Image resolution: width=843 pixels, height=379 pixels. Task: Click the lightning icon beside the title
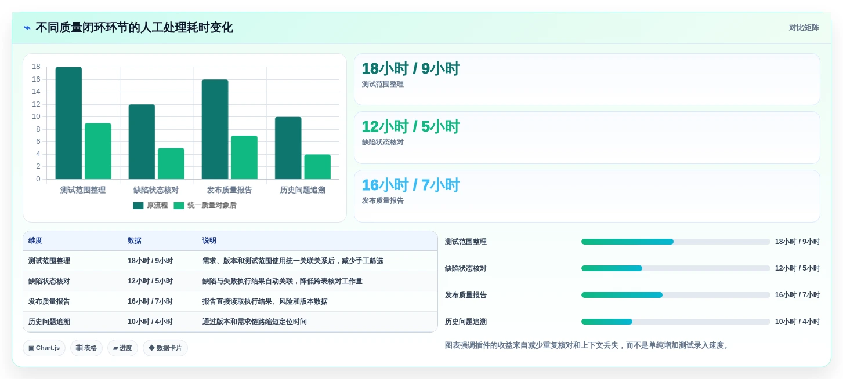coord(27,28)
